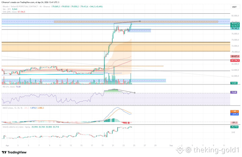The image size is (242, 157).
Task: Select the RSI (14, close) pane legend
Action: coord(9,87)
